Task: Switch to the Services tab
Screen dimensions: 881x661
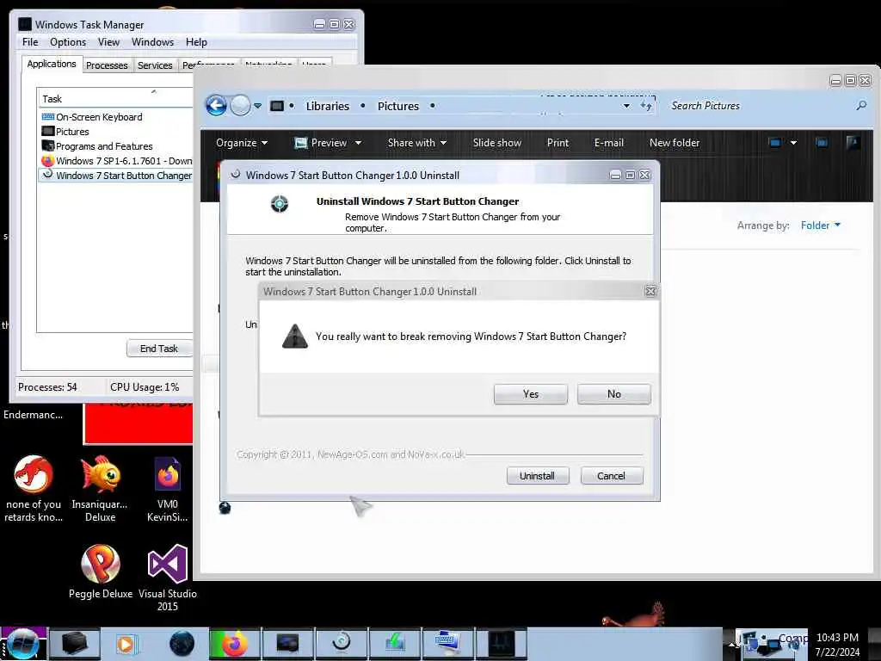Action: [155, 65]
